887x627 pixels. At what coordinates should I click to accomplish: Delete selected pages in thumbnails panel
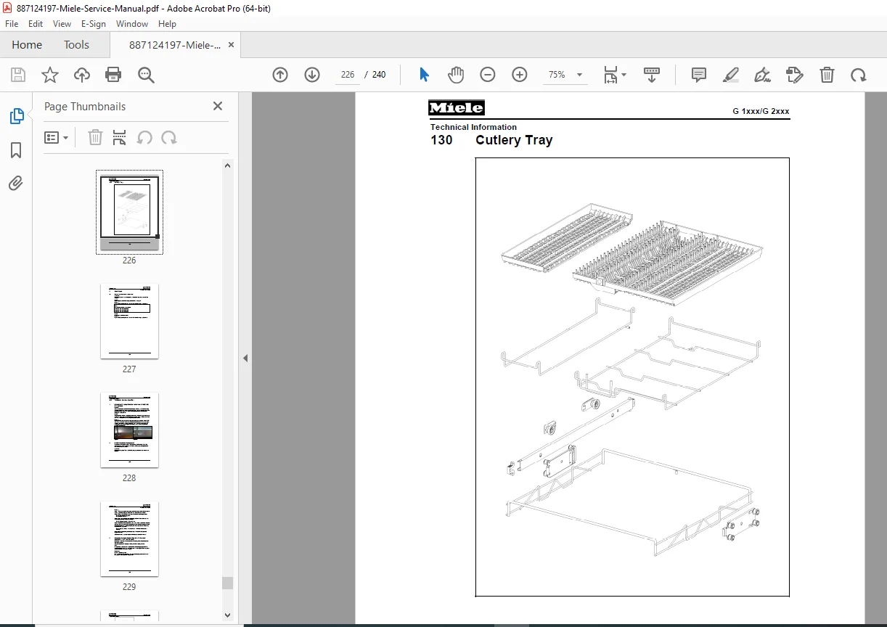pos(95,138)
